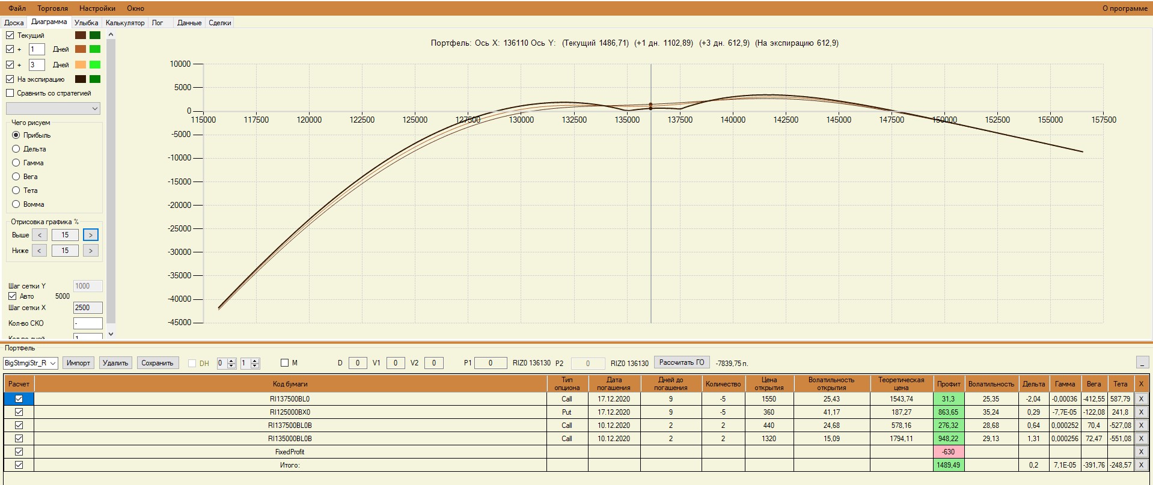This screenshot has height=485, width=1153.
Task: Increase the upper draw percentage with the > arrow
Action: [91, 235]
